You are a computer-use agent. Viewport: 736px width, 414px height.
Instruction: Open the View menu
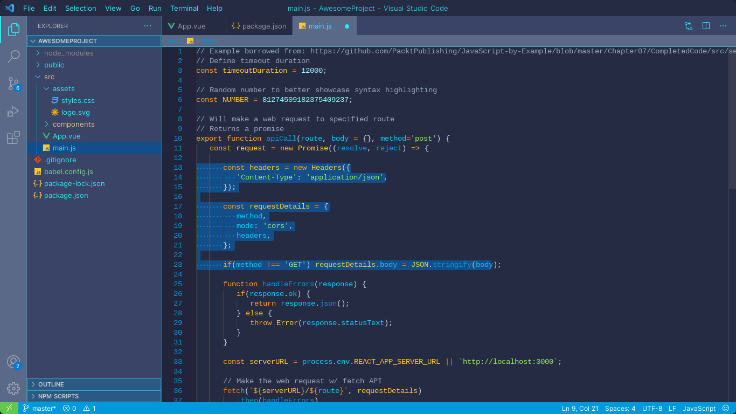click(113, 8)
